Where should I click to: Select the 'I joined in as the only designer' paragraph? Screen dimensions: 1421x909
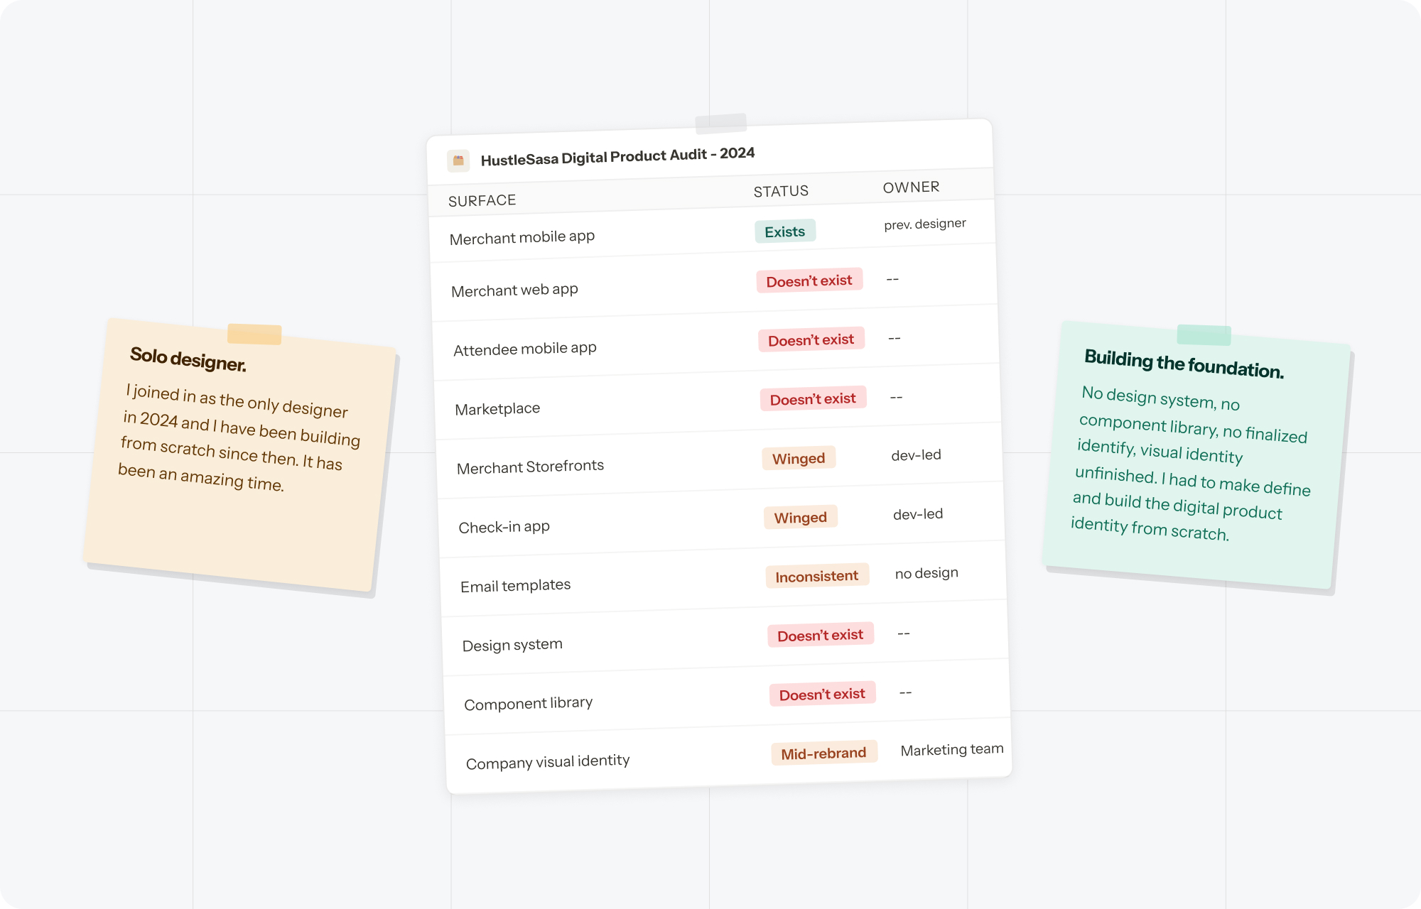pyautogui.click(x=239, y=437)
